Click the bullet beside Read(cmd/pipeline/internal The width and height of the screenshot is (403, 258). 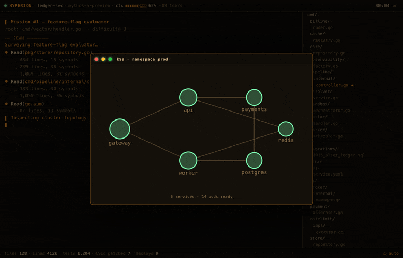point(6,81)
